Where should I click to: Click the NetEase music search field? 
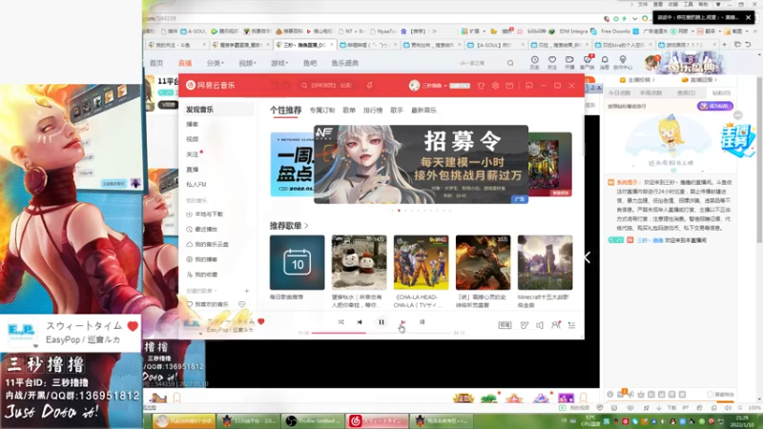point(328,86)
